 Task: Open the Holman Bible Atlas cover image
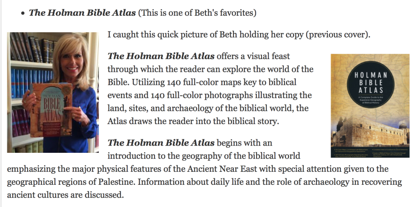point(370,106)
